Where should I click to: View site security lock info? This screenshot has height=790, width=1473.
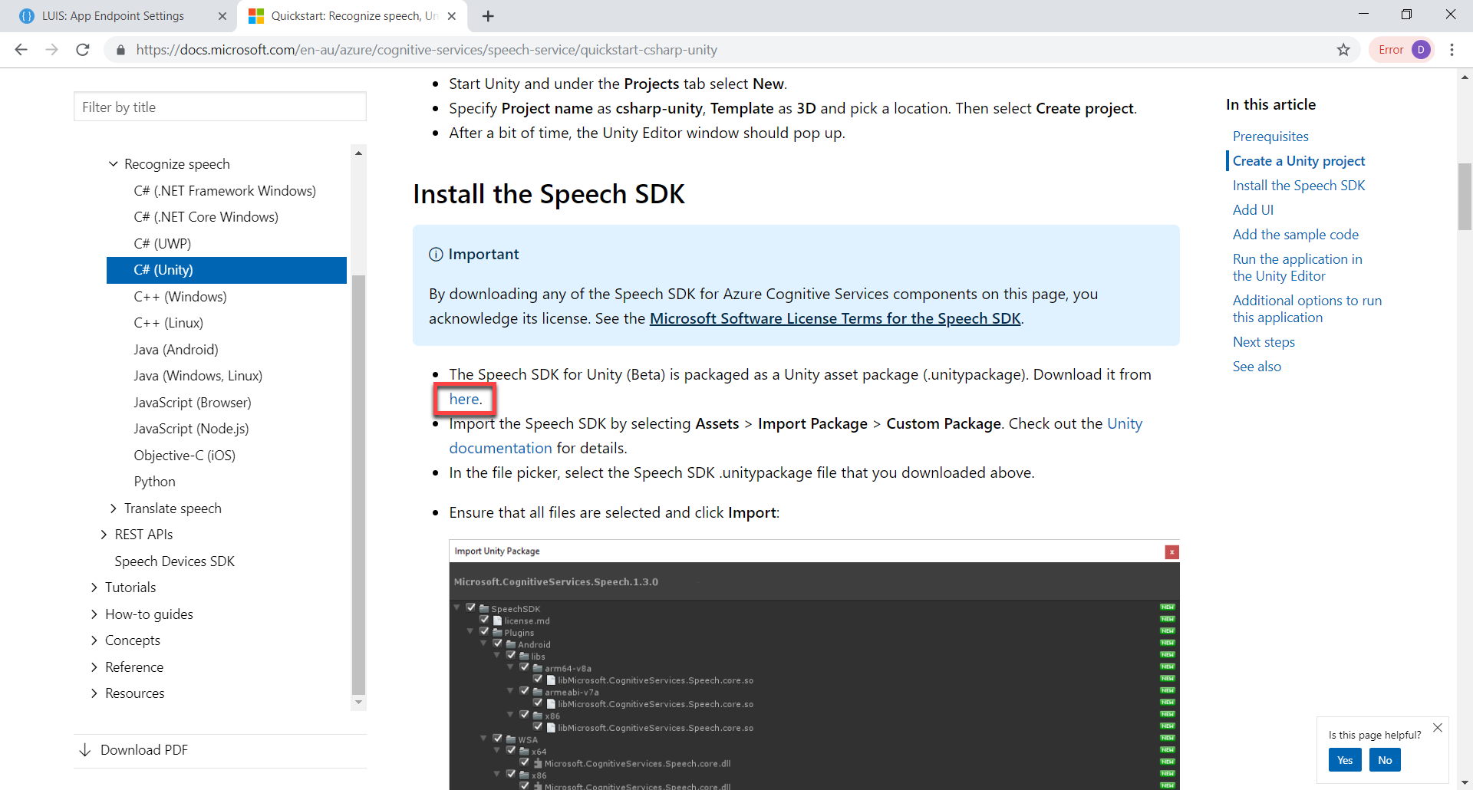point(120,50)
